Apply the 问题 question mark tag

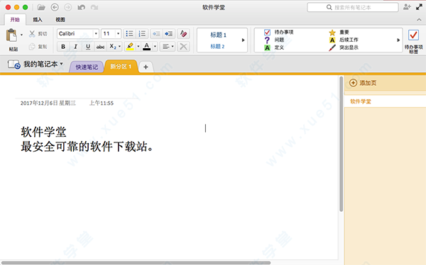coord(274,40)
